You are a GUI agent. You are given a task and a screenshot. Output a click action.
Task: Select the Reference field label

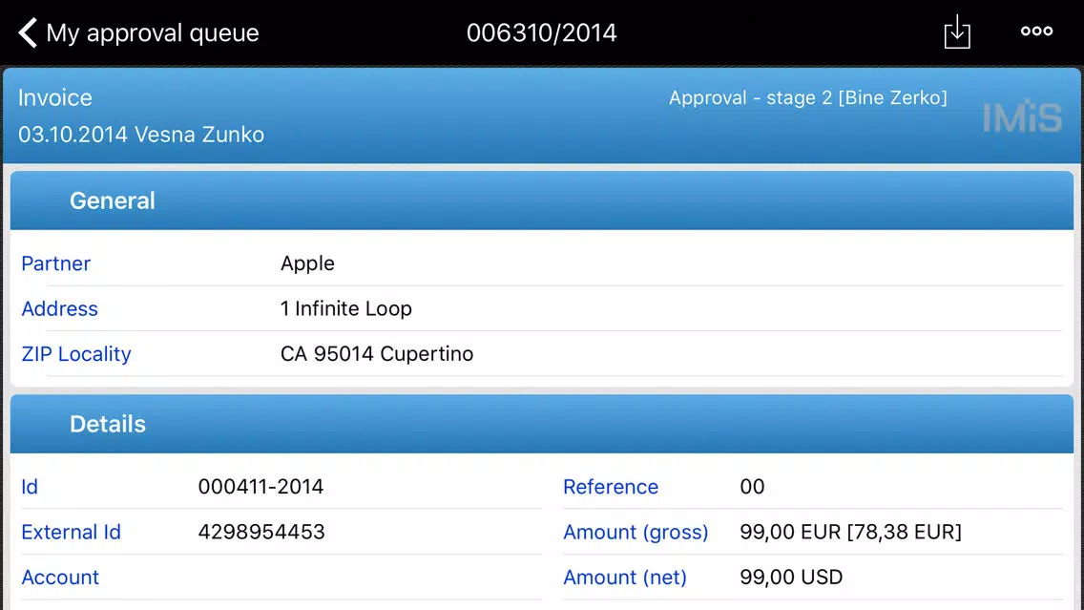click(611, 487)
